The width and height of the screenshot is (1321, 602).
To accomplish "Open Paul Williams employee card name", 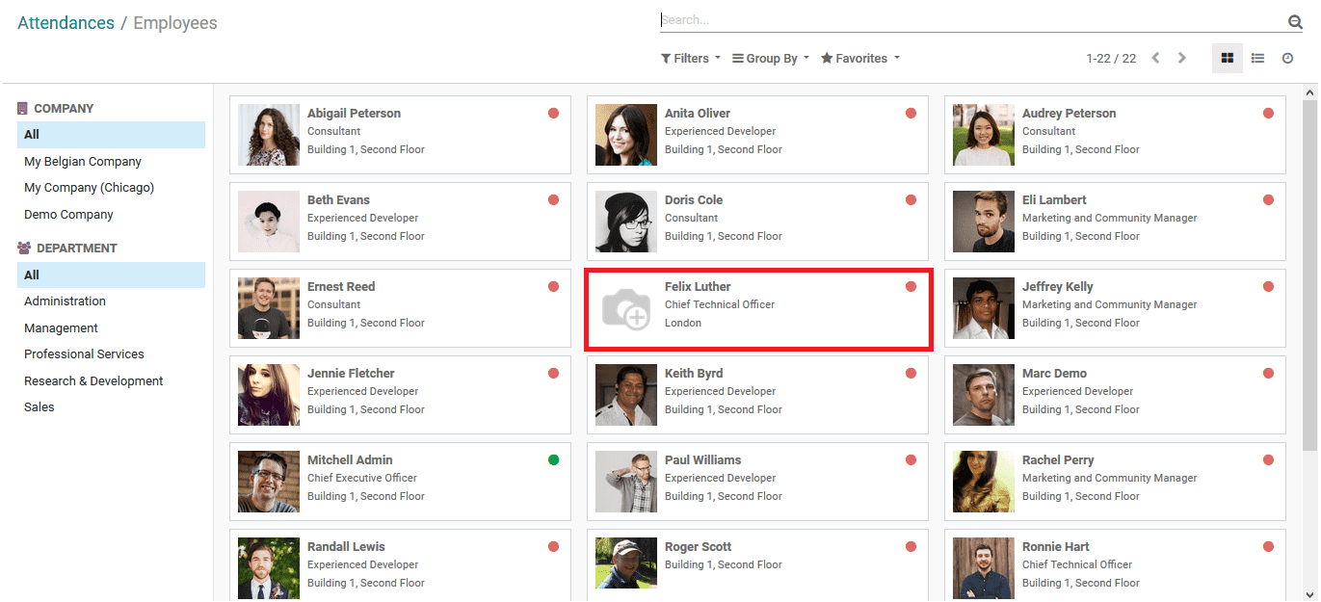I will tap(702, 460).
